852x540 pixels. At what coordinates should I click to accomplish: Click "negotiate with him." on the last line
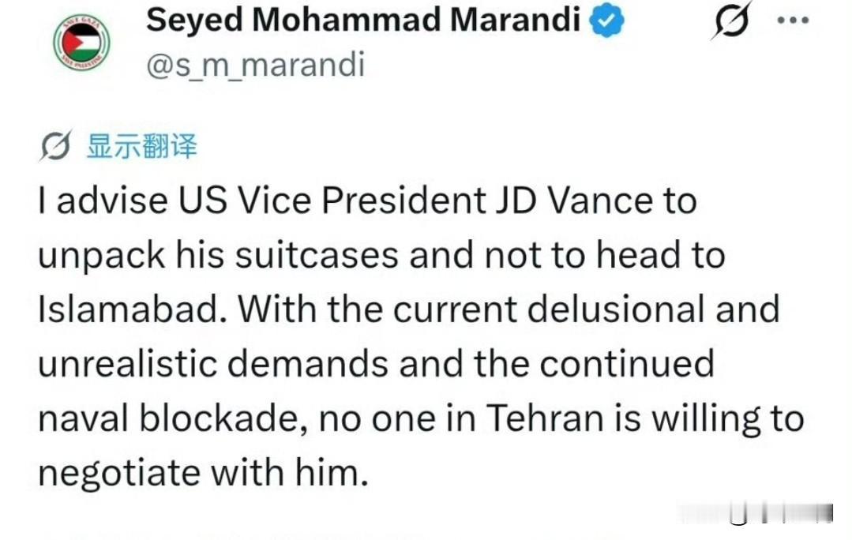pyautogui.click(x=203, y=474)
